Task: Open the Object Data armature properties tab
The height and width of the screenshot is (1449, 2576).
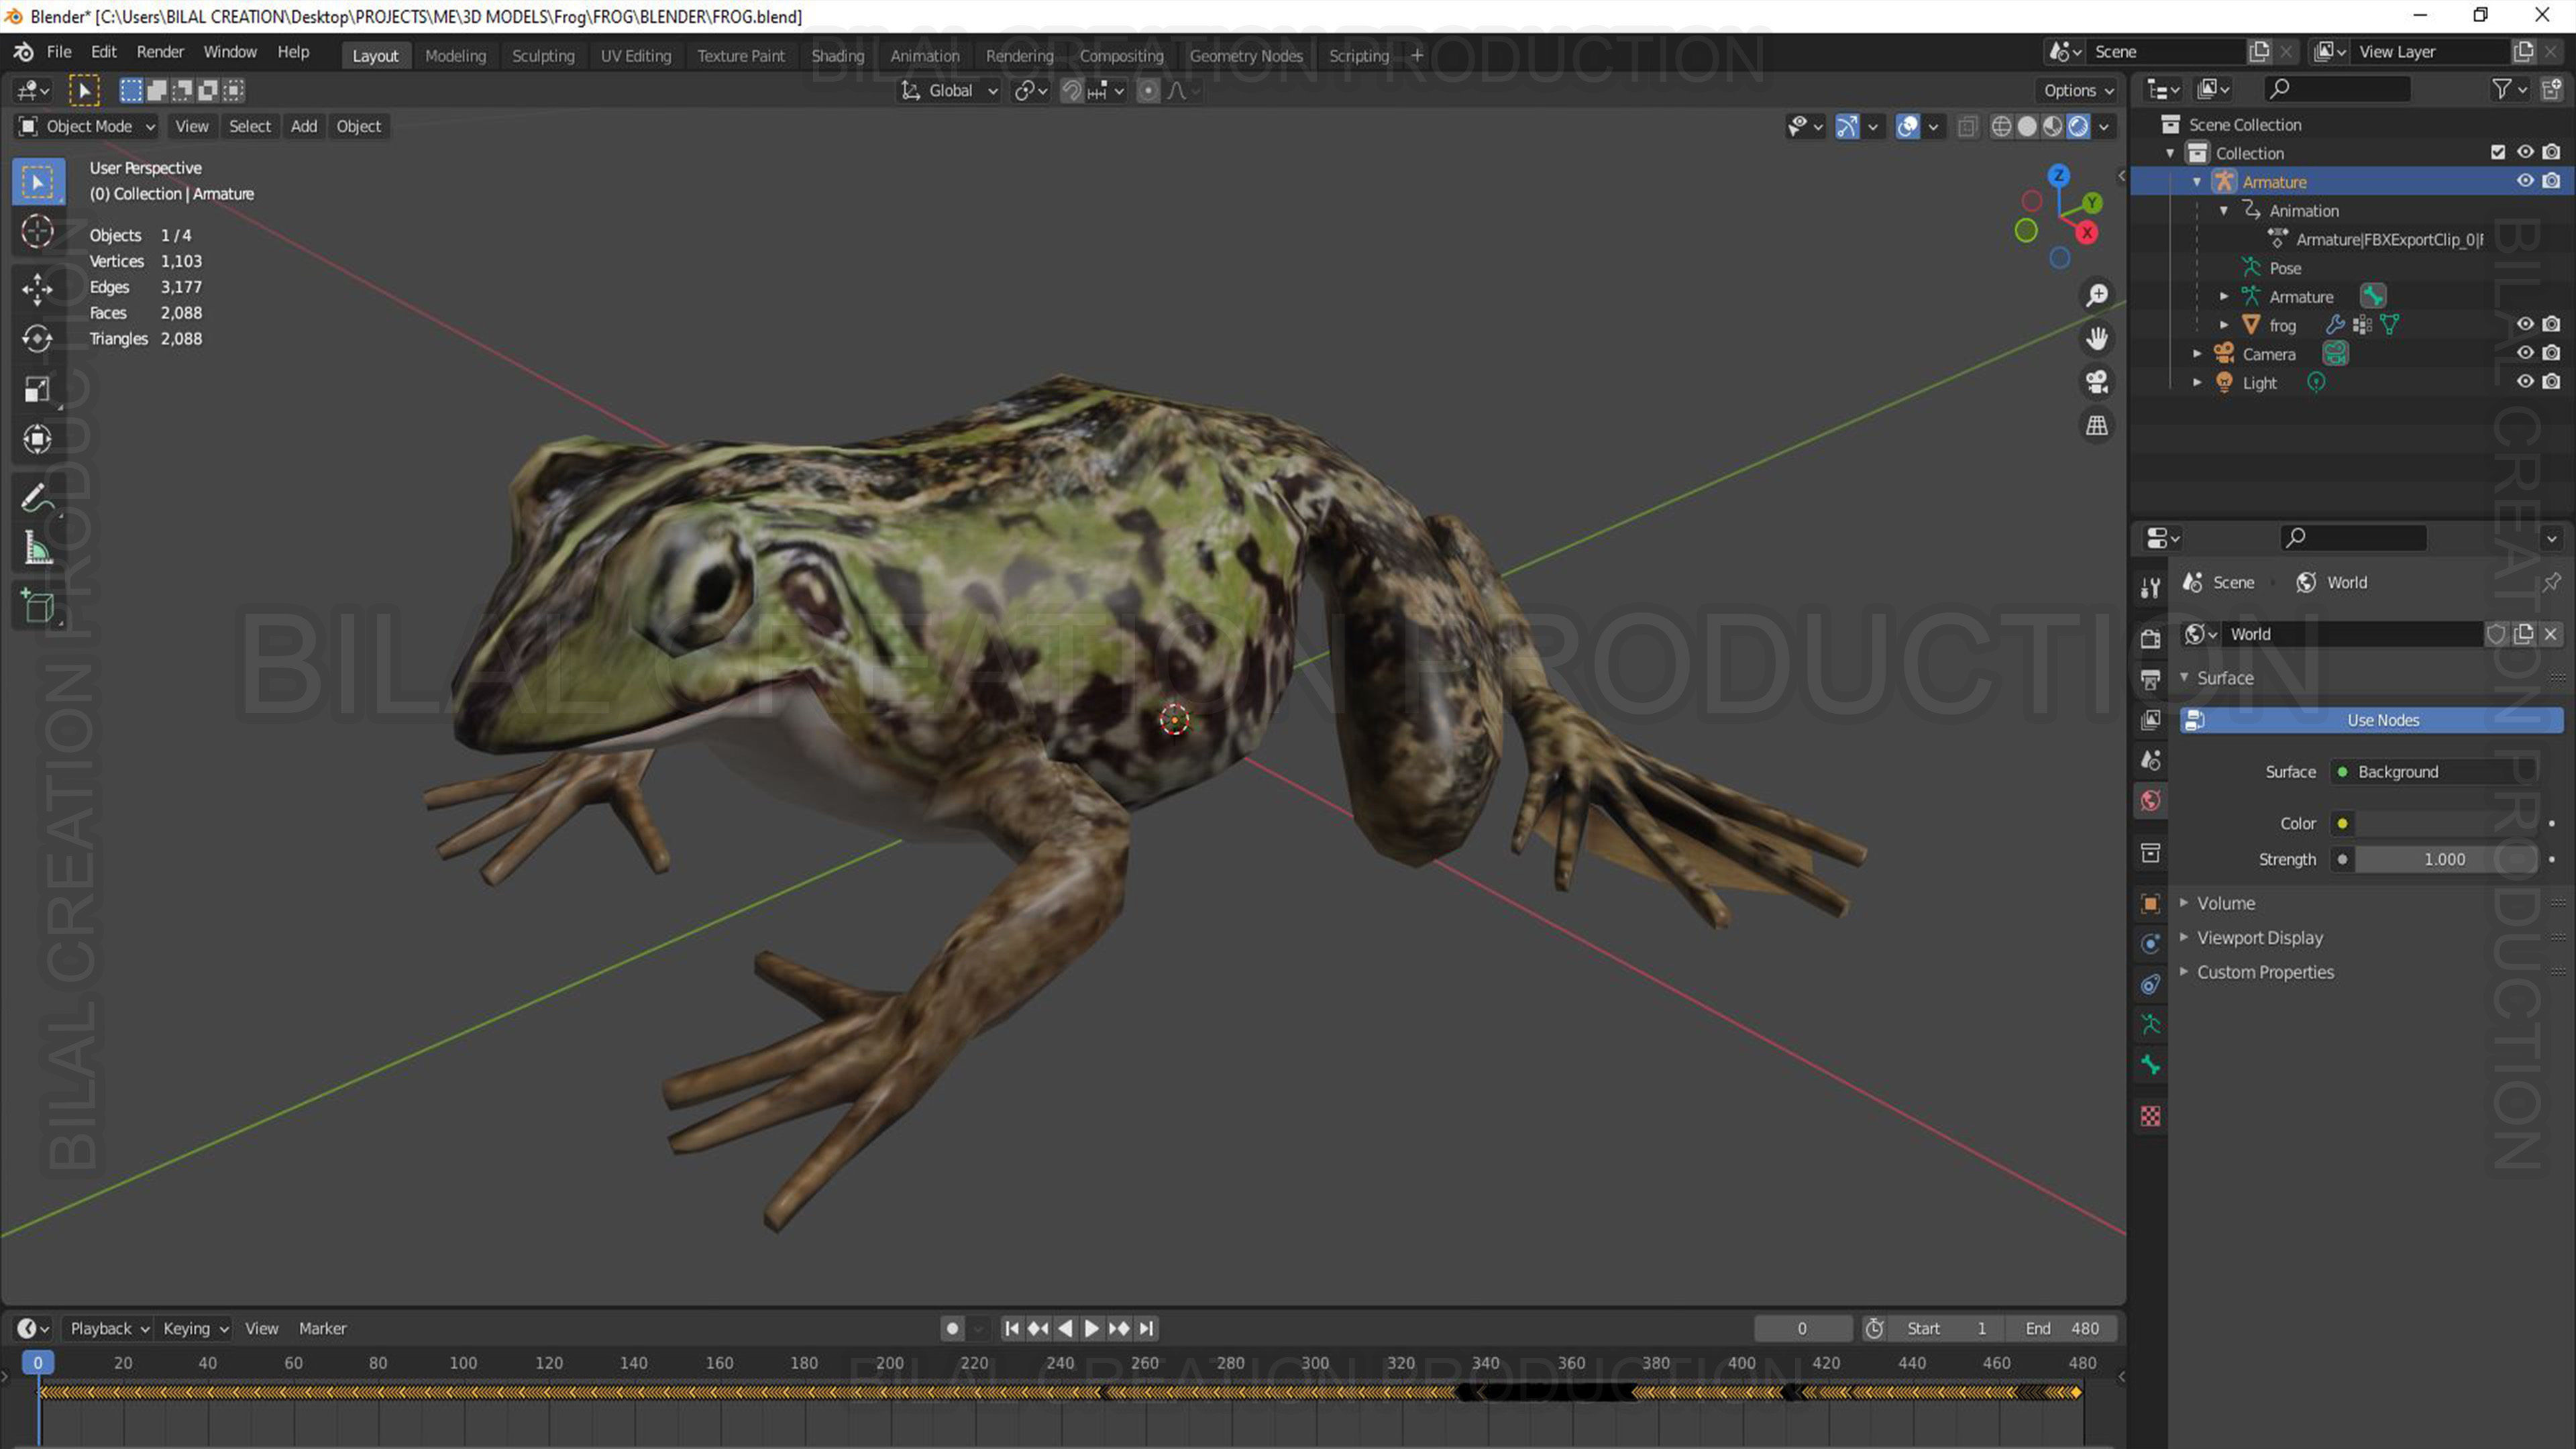Action: click(2150, 1024)
